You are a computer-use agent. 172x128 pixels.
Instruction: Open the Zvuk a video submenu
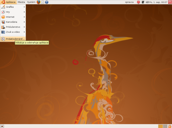click(x=13, y=32)
